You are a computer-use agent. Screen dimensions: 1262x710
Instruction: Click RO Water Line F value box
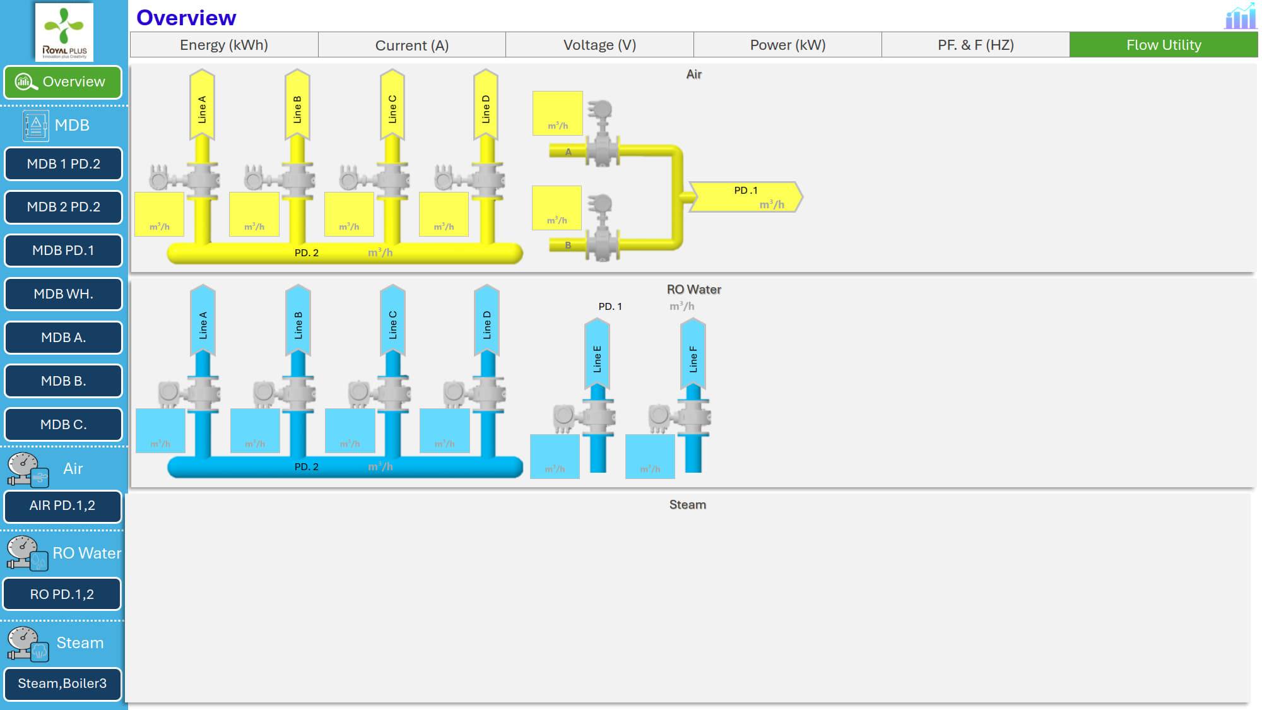click(x=650, y=456)
